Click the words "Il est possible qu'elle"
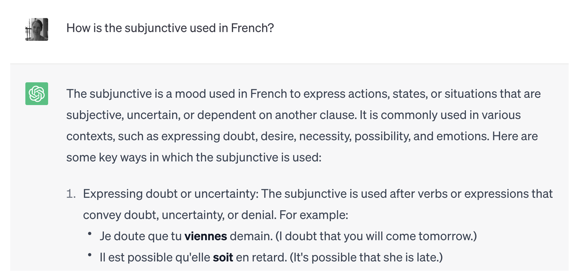This screenshot has width=587, height=278. pos(155,257)
